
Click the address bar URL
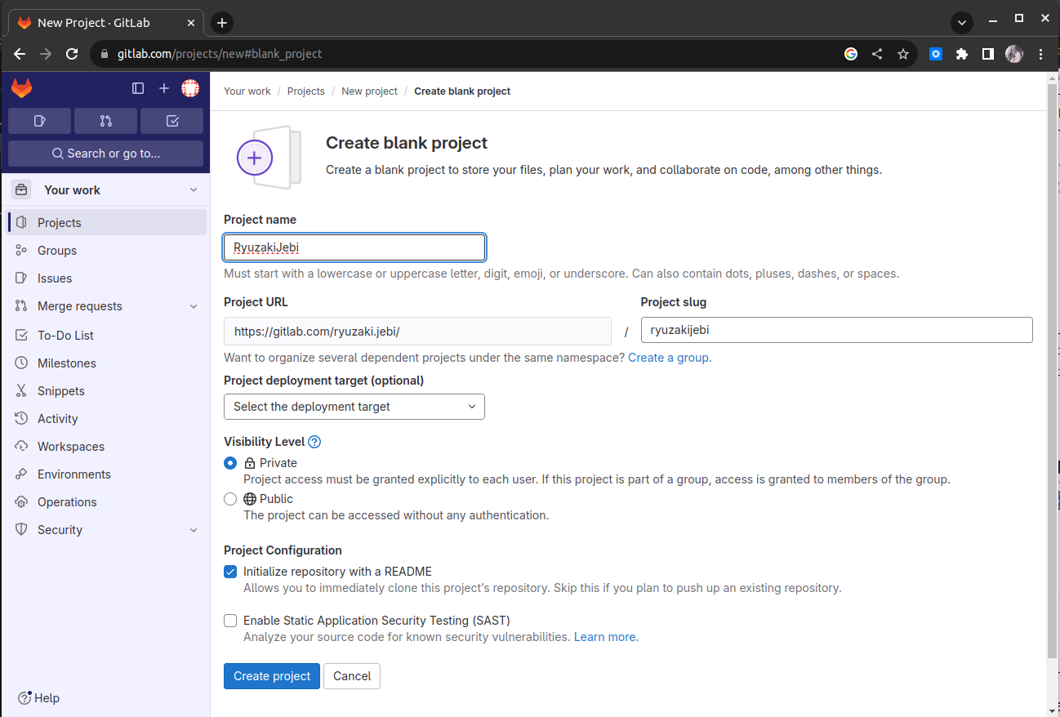click(x=220, y=54)
